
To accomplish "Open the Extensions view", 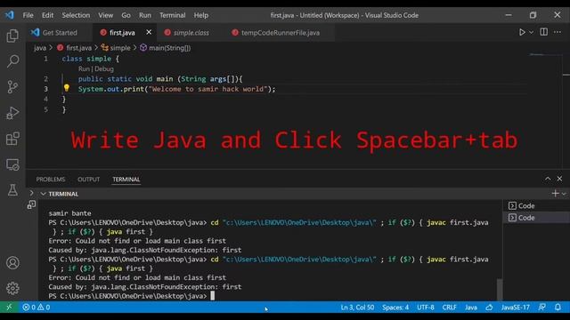I will tap(12, 139).
